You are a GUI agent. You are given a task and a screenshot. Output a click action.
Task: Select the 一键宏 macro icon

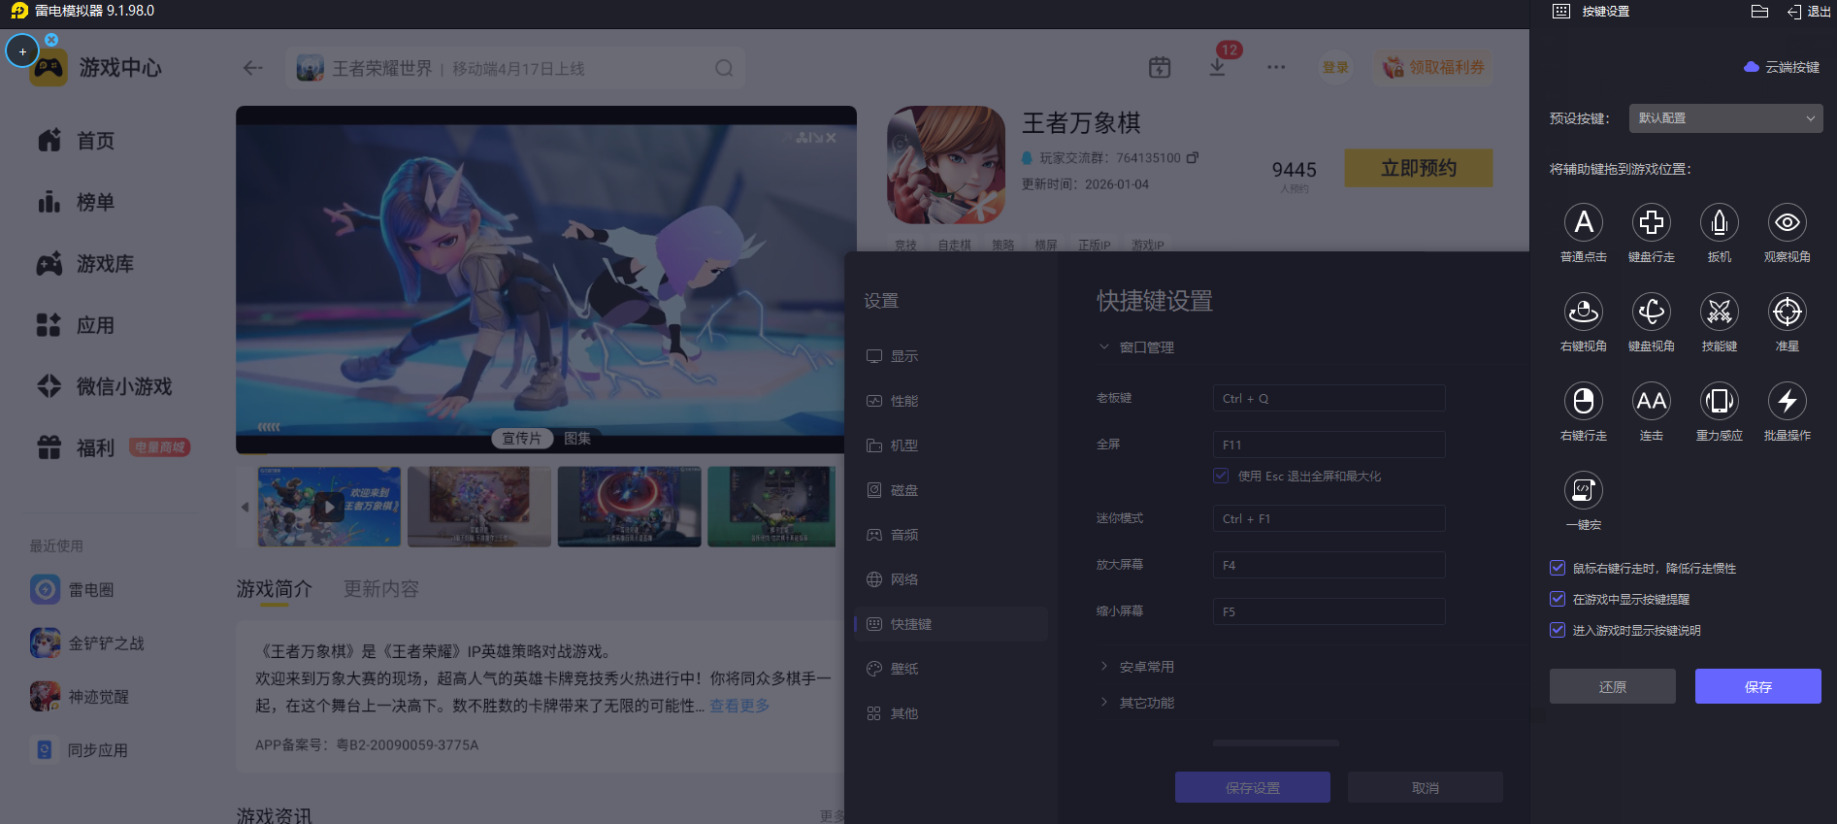pos(1584,490)
